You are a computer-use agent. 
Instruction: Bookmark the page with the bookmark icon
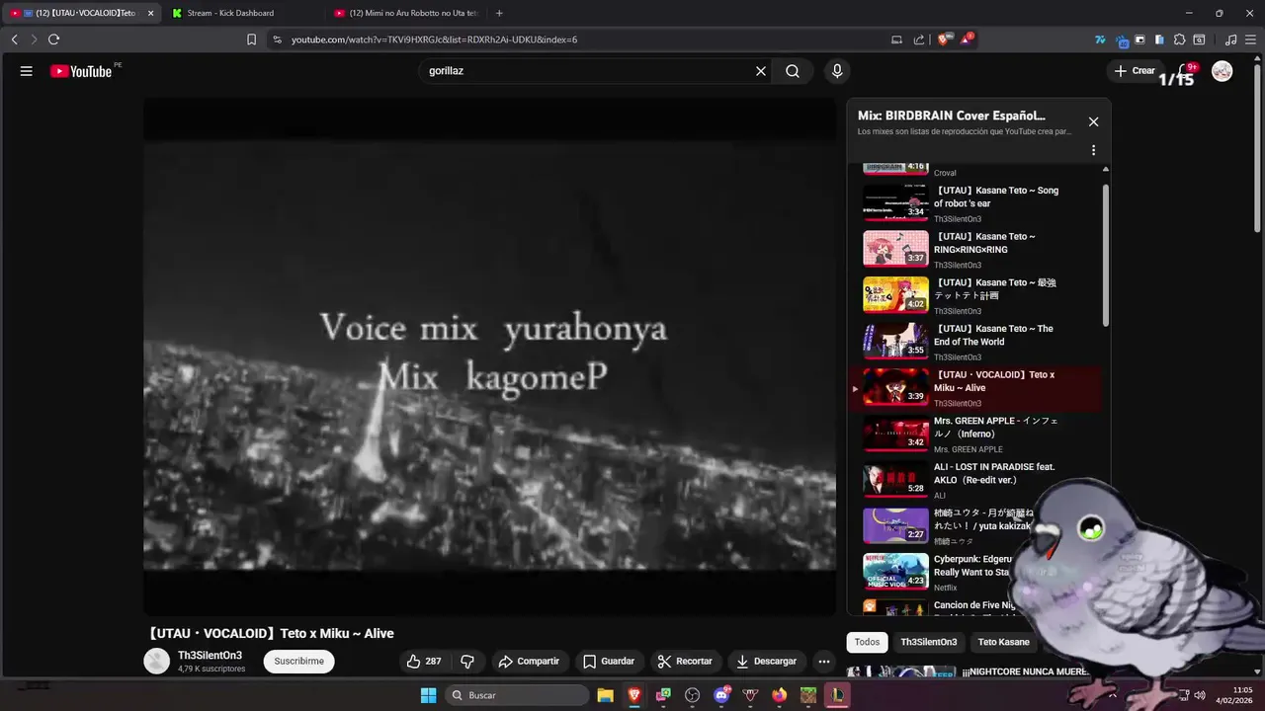click(251, 39)
